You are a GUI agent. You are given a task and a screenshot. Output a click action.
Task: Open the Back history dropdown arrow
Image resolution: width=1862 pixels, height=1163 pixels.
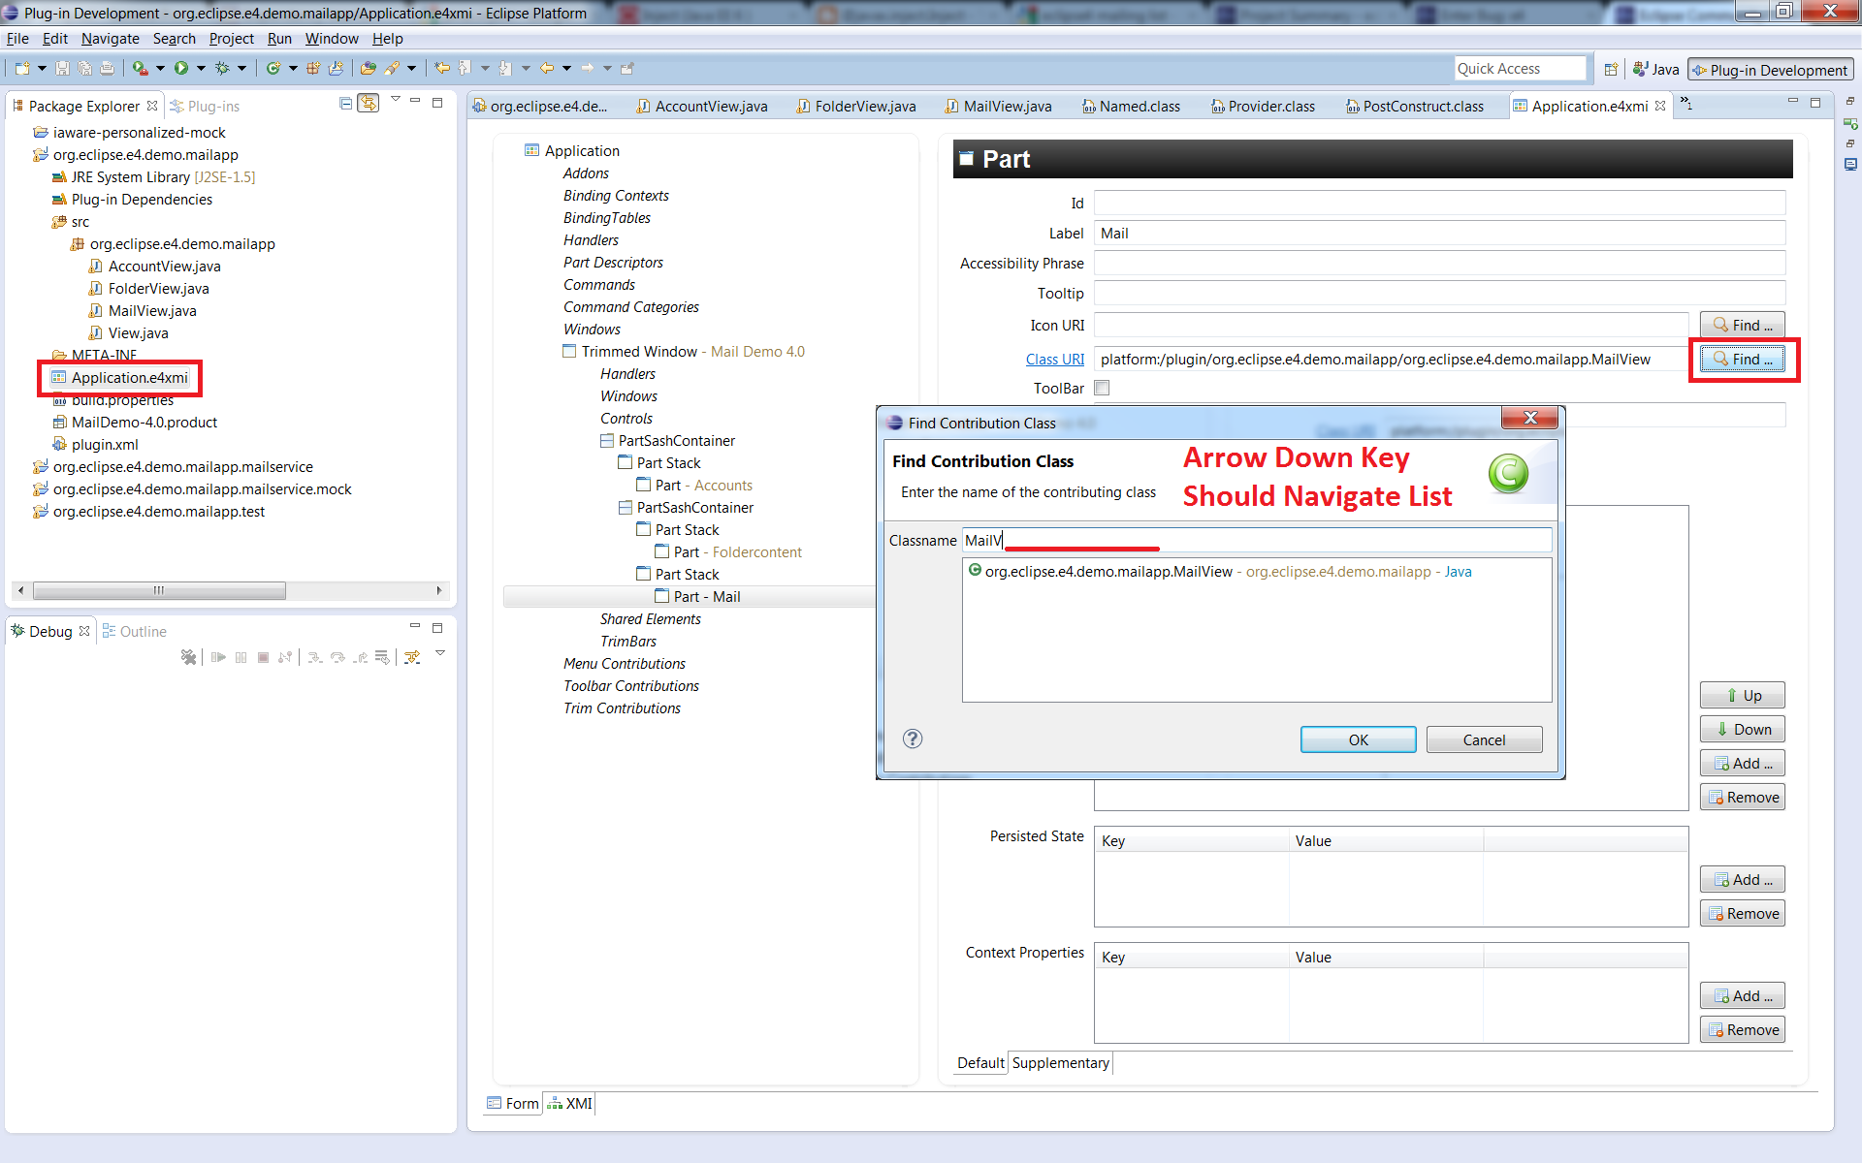pos(566,68)
